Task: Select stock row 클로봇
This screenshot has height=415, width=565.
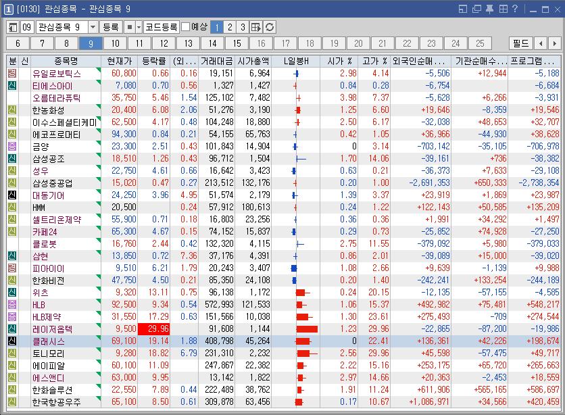Action: point(283,244)
